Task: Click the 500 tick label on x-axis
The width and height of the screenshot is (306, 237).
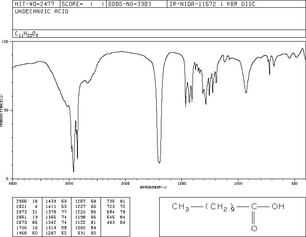Action: click(x=294, y=183)
